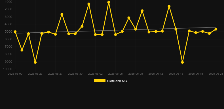
Task: Click the 6000 y-axis label
Action: (x=9, y=39)
